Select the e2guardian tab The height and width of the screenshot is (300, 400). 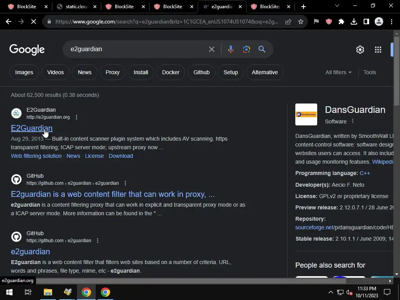pos(222,7)
